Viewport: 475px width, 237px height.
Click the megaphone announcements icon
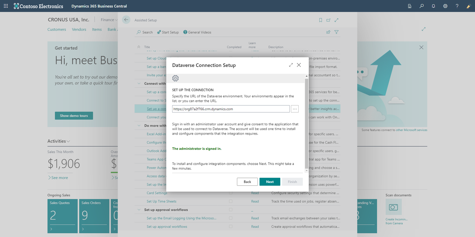(468, 6)
